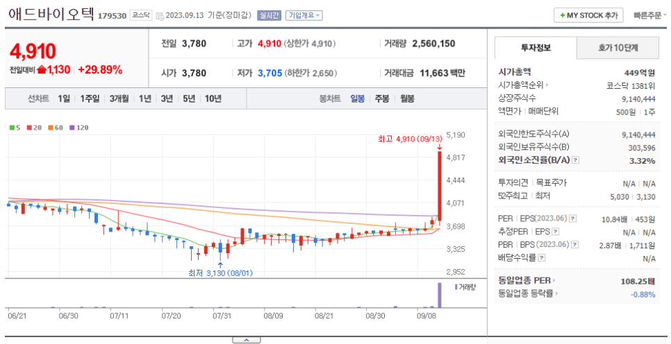
Task: Open help icon next to 배당수익률
Action: pyautogui.click(x=542, y=258)
